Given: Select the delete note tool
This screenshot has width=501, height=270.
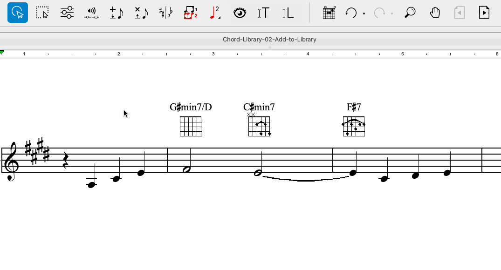Looking at the screenshot, I should (141, 13).
